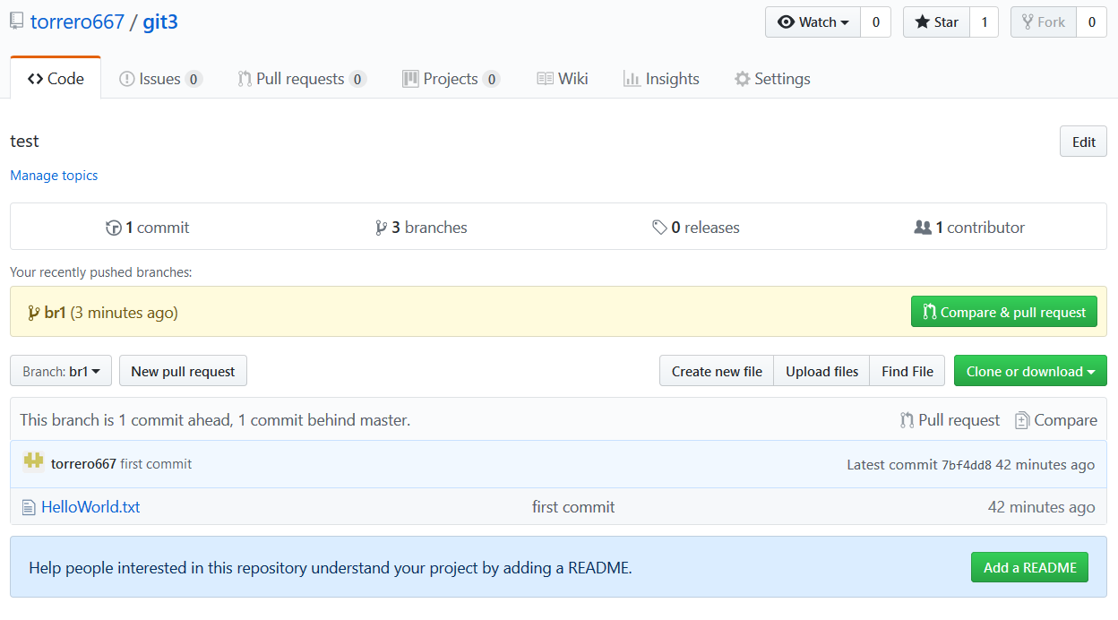Image resolution: width=1118 pixels, height=620 pixels.
Task: Click Create new file button
Action: click(x=717, y=371)
